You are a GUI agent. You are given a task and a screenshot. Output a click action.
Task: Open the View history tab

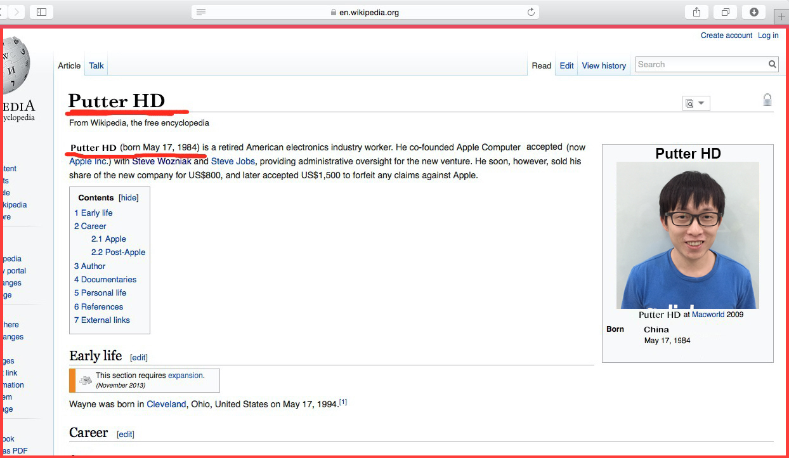(603, 65)
